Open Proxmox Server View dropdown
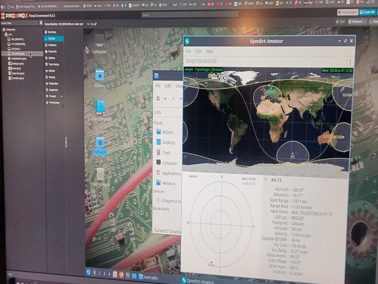This screenshot has height=284, width=378. (x=19, y=23)
